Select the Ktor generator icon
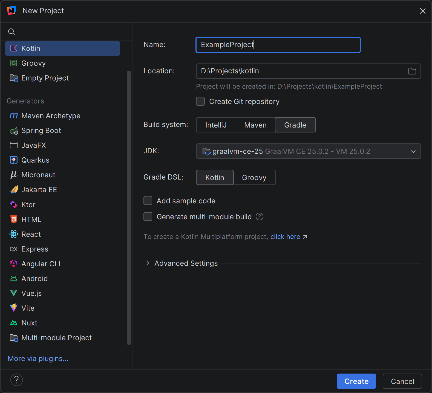This screenshot has height=393, width=432. [14, 204]
